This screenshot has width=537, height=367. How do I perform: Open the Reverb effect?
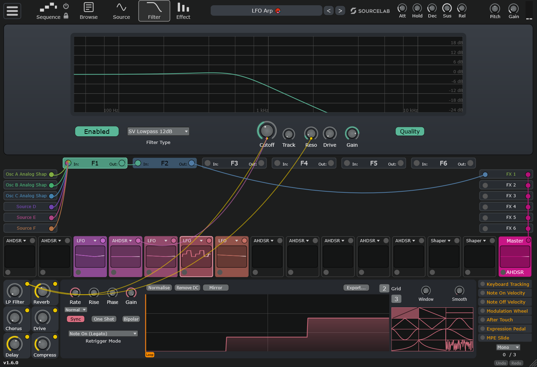point(42,293)
